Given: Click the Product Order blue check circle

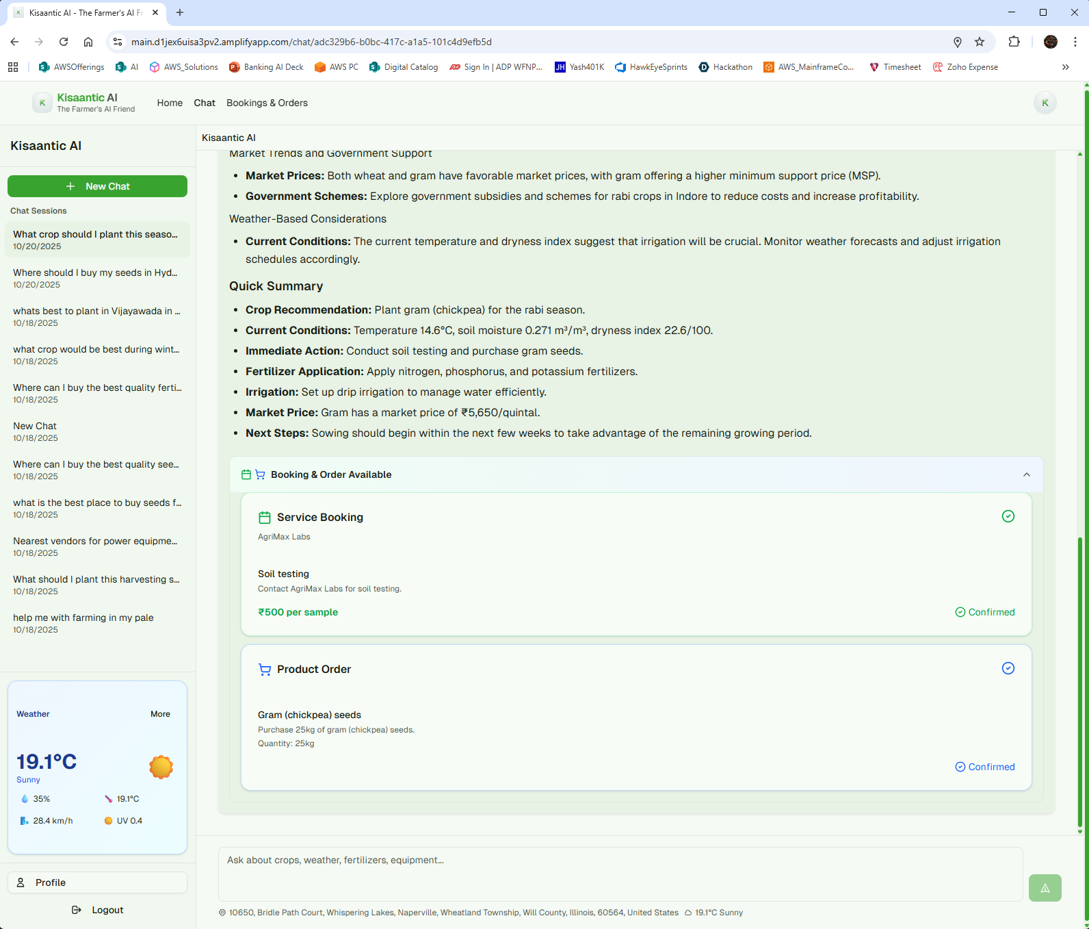Looking at the screenshot, I should pyautogui.click(x=1008, y=668).
